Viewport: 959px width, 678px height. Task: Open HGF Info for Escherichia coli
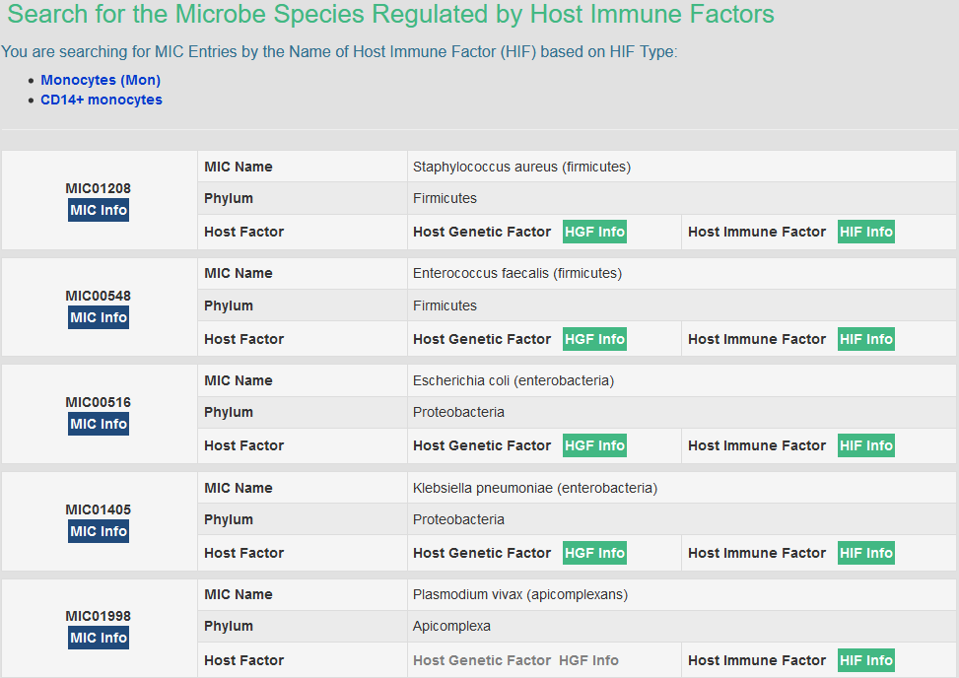click(x=594, y=445)
